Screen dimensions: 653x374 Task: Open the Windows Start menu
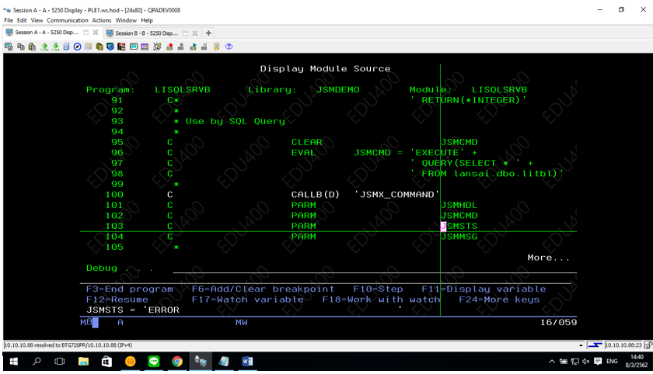coord(13,362)
